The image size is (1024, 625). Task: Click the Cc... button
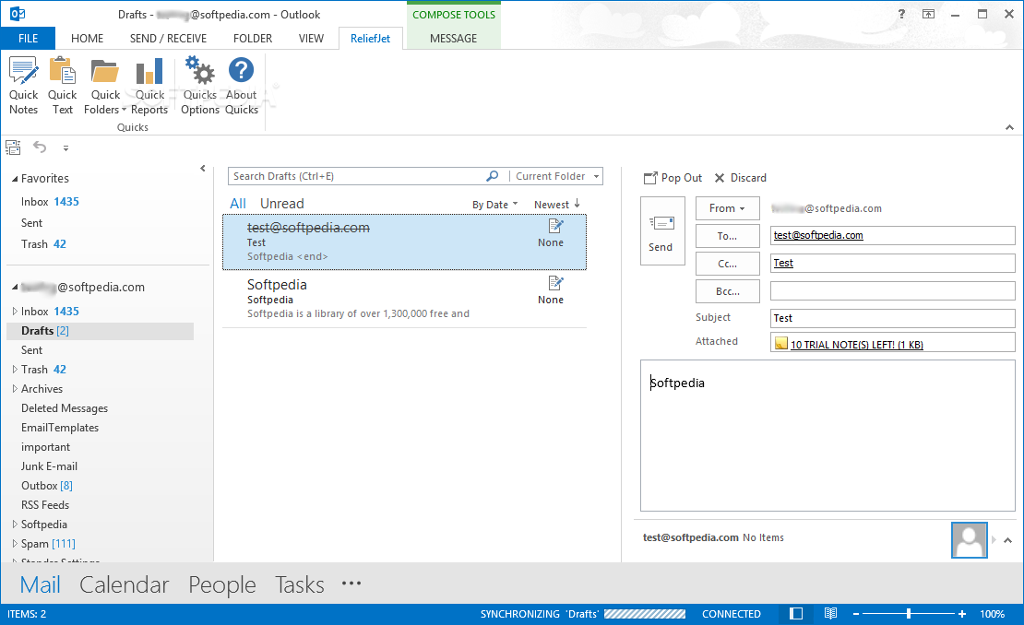[728, 264]
